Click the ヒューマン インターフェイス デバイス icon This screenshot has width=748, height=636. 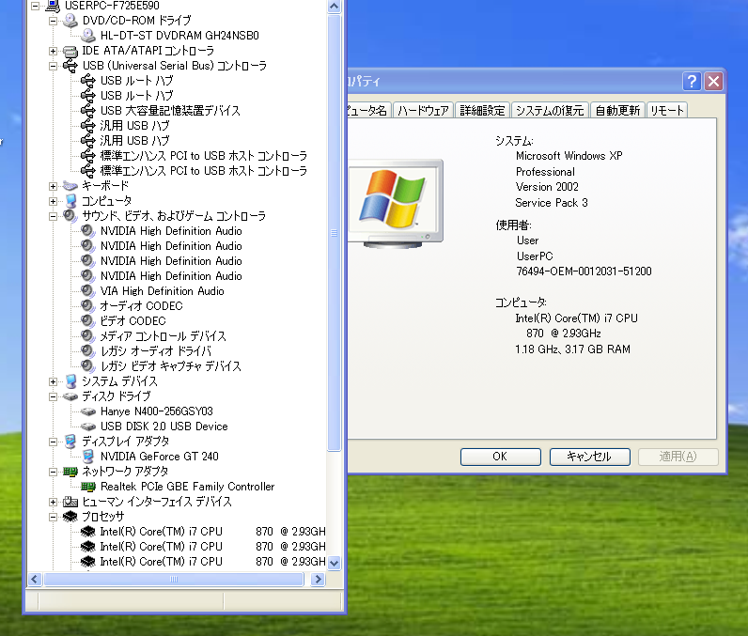click(x=70, y=502)
